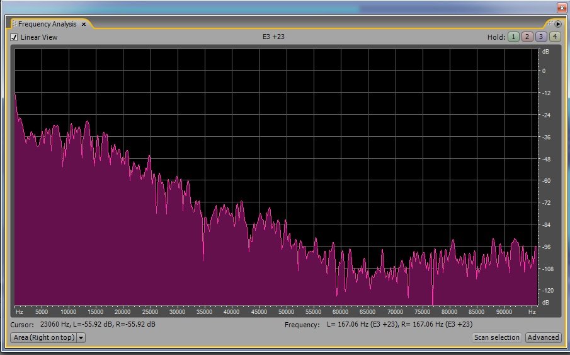Click the E3 +23 note label above the graph

click(273, 37)
